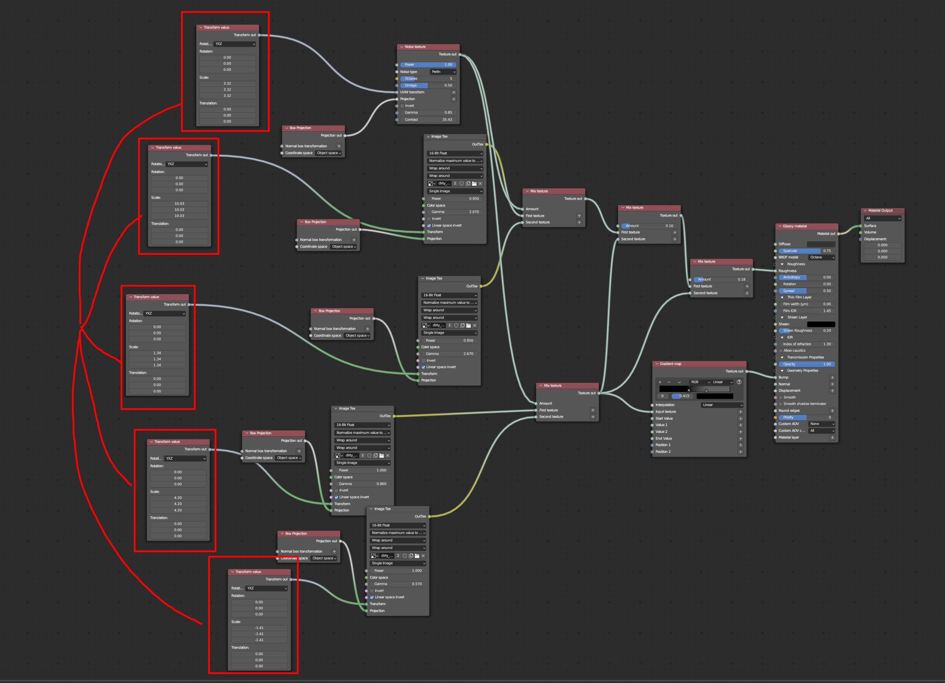The height and width of the screenshot is (683, 945).
Task: Click the plus icon next to Gradient map Position 2
Action: (740, 452)
